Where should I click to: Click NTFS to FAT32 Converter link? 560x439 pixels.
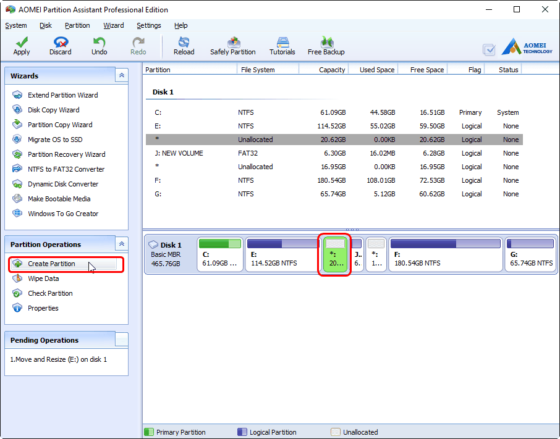tap(66, 169)
